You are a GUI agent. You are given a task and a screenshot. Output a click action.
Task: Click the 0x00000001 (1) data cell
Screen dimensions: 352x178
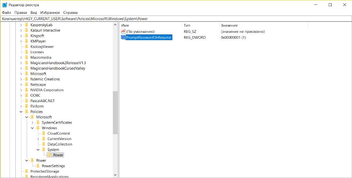233,38
